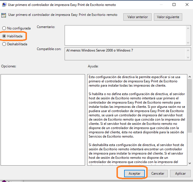
Task: Select the Habilitada radio button
Action: 4,36
